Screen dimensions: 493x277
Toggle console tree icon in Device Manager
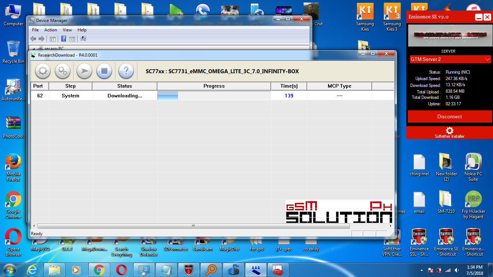[53, 39]
